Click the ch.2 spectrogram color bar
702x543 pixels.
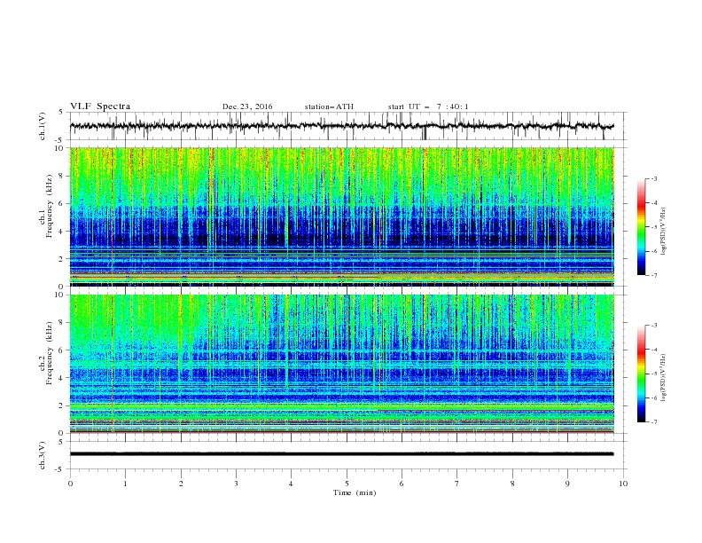(x=642, y=374)
